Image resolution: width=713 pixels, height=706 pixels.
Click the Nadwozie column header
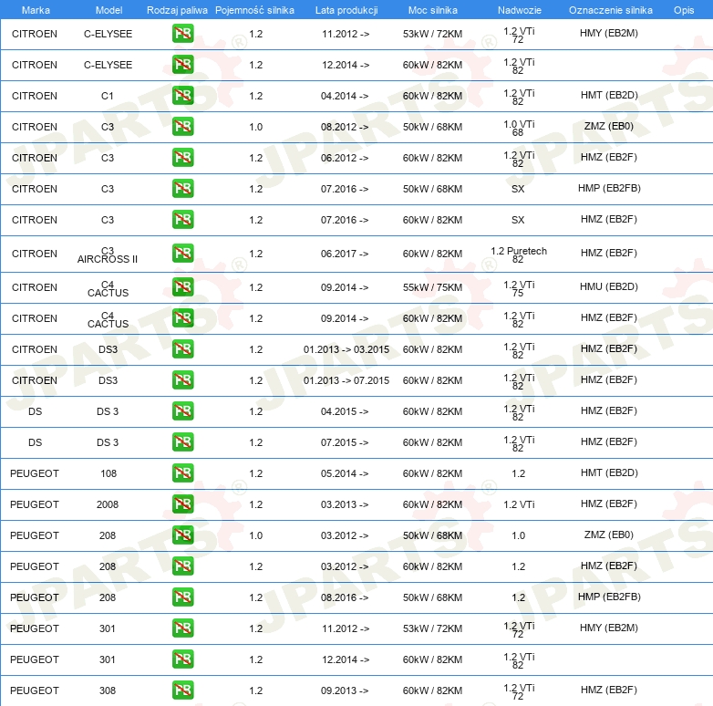pos(520,10)
